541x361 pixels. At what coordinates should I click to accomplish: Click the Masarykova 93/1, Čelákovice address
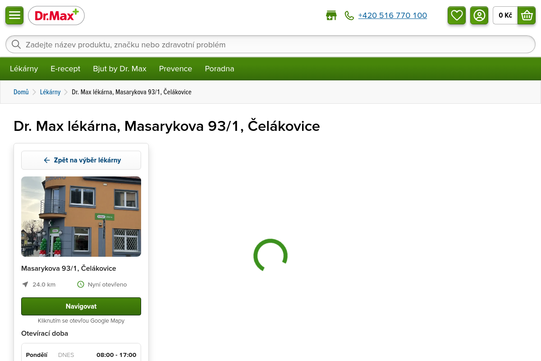coord(69,268)
